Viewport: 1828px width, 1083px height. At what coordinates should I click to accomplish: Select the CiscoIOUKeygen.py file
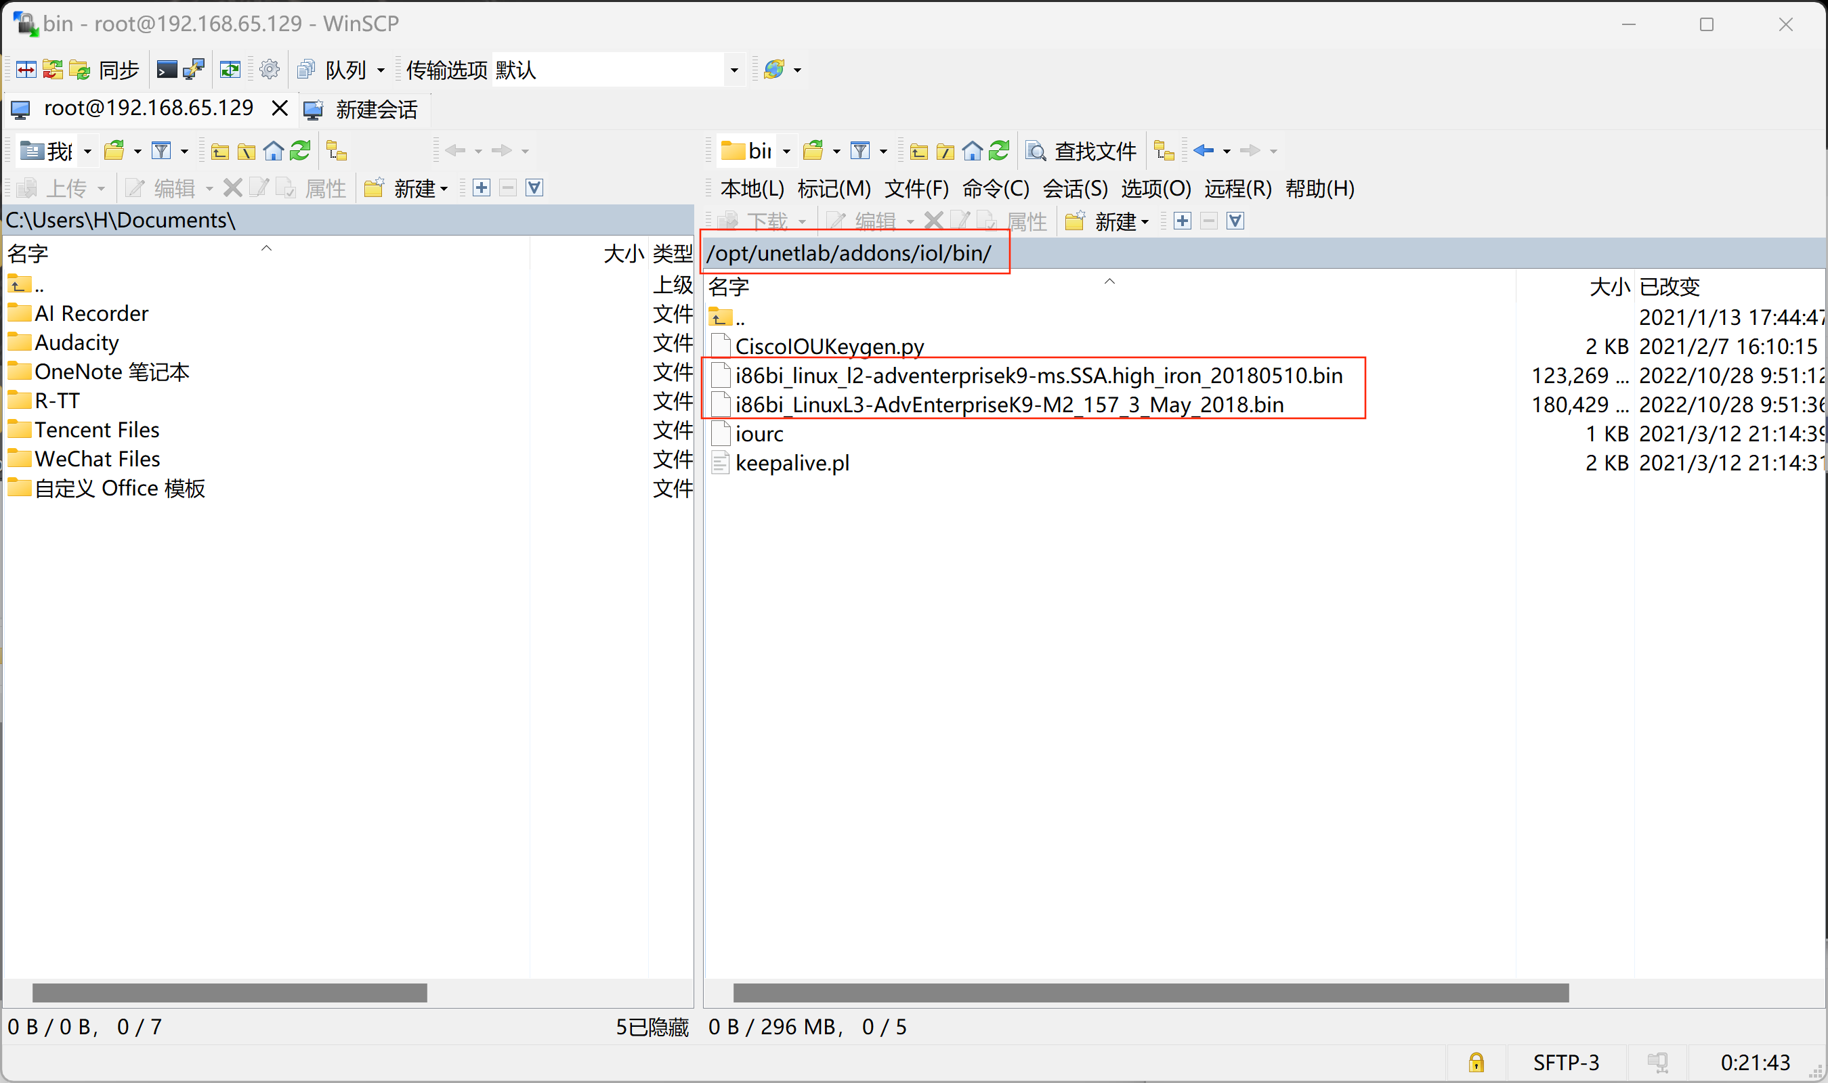pos(830,346)
